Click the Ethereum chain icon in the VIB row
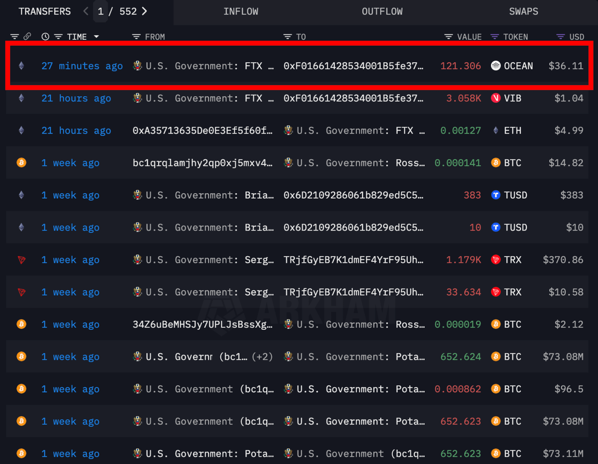598x464 pixels. click(21, 98)
